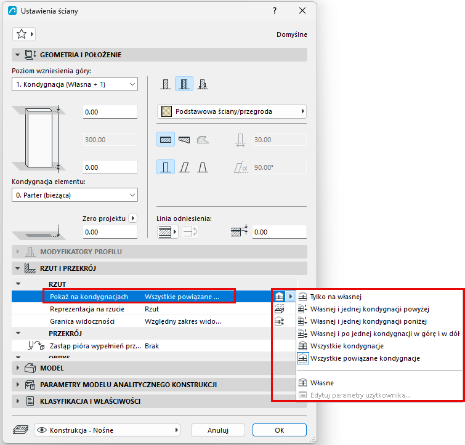Click the Pokaż na kondygnacjach row icon
465x445 pixels.
coord(280,297)
